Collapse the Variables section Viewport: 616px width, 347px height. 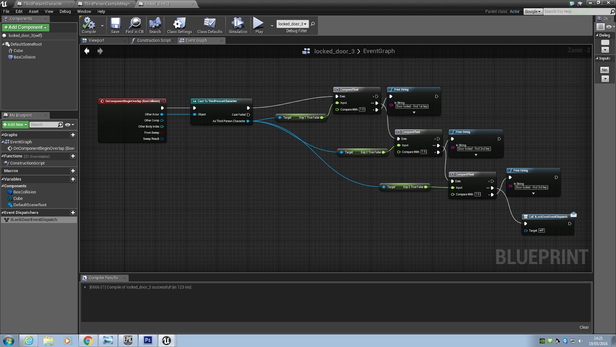tap(2, 179)
